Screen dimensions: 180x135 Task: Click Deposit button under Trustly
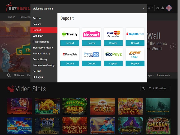(70, 43)
